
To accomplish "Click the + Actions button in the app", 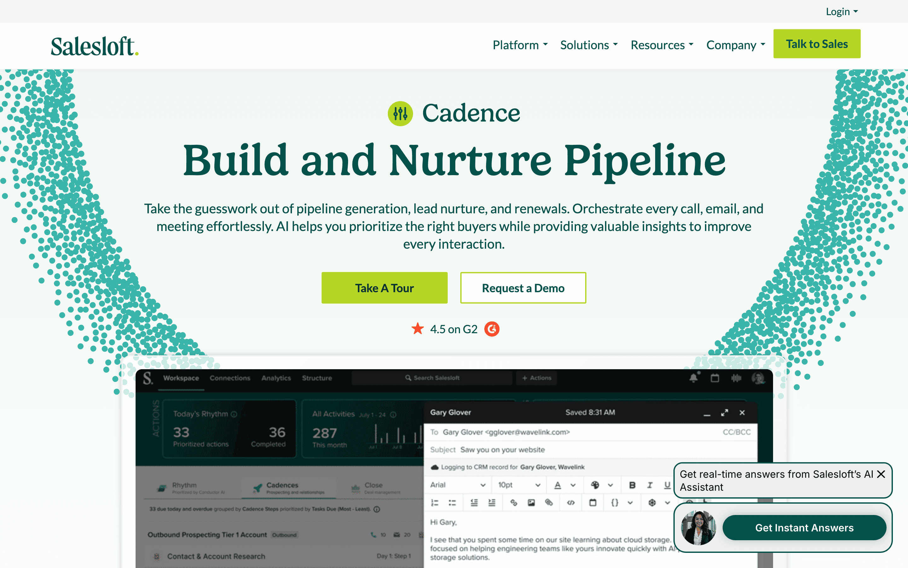I will click(x=537, y=378).
